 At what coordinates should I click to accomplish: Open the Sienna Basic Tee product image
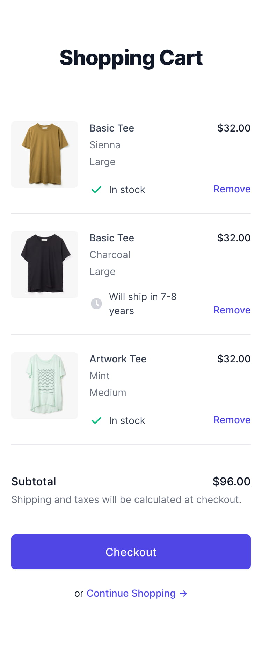point(45,155)
